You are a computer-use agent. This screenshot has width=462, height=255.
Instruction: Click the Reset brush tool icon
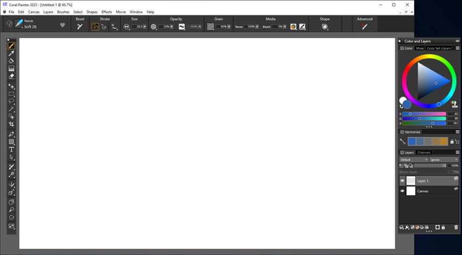80,26
